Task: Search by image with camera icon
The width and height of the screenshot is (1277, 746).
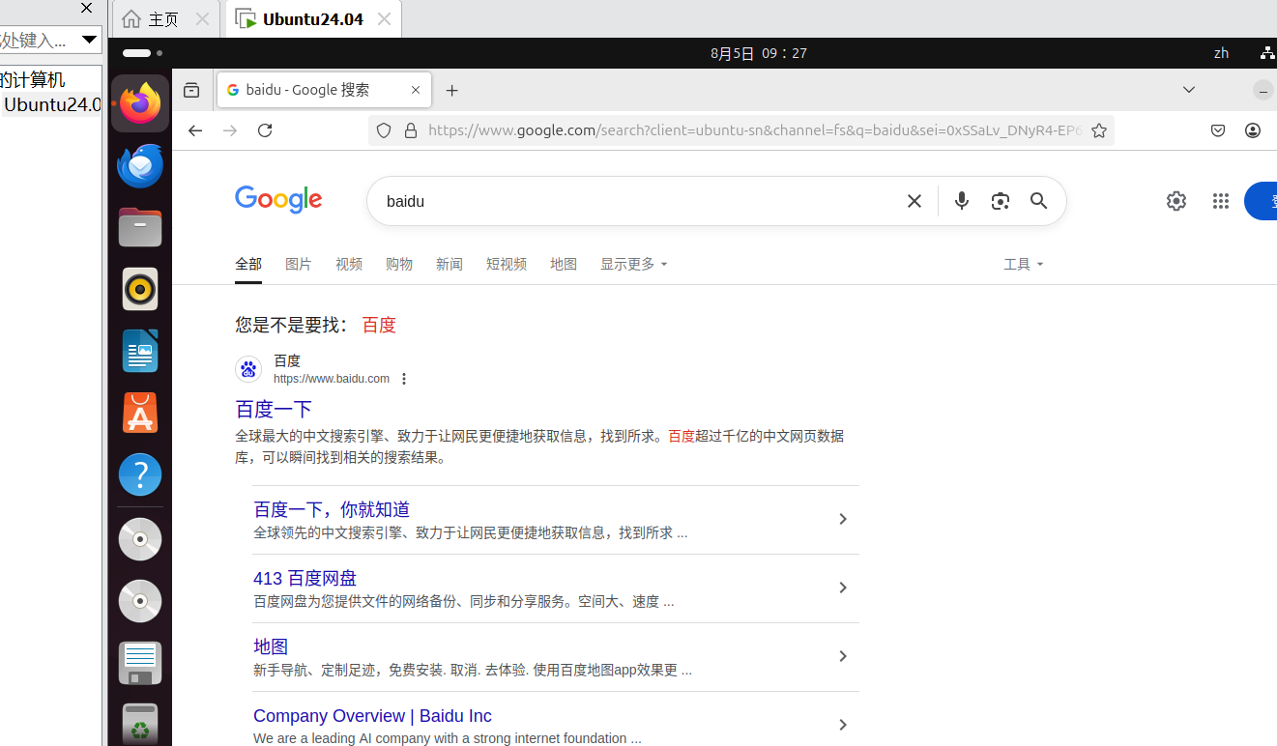Action: coord(1001,201)
